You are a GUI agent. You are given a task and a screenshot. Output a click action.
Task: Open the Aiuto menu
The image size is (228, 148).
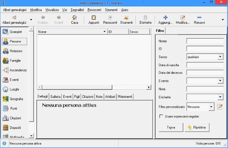click(125, 10)
